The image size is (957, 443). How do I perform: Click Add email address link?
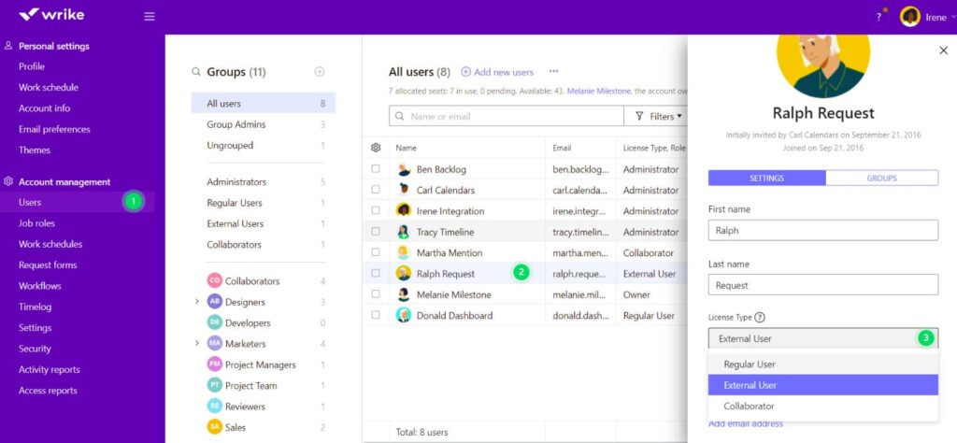pos(745,423)
